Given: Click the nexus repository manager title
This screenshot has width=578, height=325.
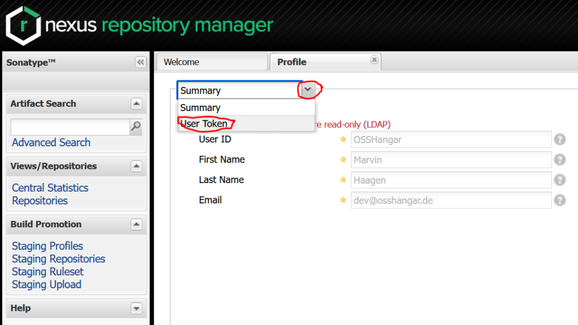Looking at the screenshot, I should click(x=159, y=26).
